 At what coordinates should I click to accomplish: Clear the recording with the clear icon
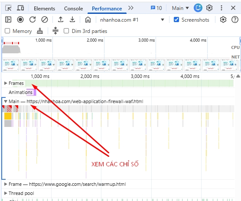45,19
